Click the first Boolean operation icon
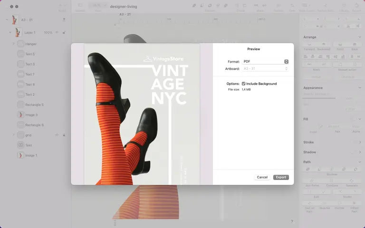Image resolution: width=365 pixels, height=228 pixels. (307, 169)
